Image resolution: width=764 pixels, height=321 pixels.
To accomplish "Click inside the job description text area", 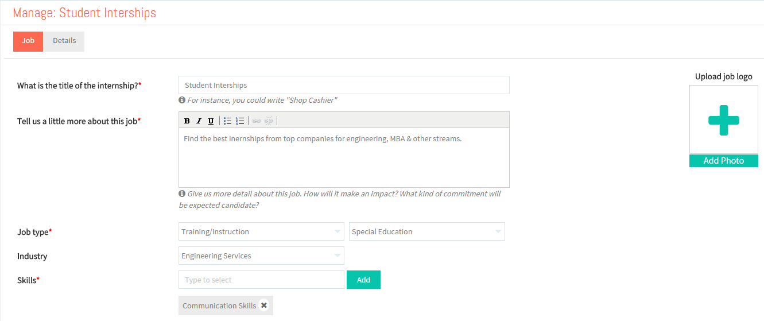I will (344, 157).
